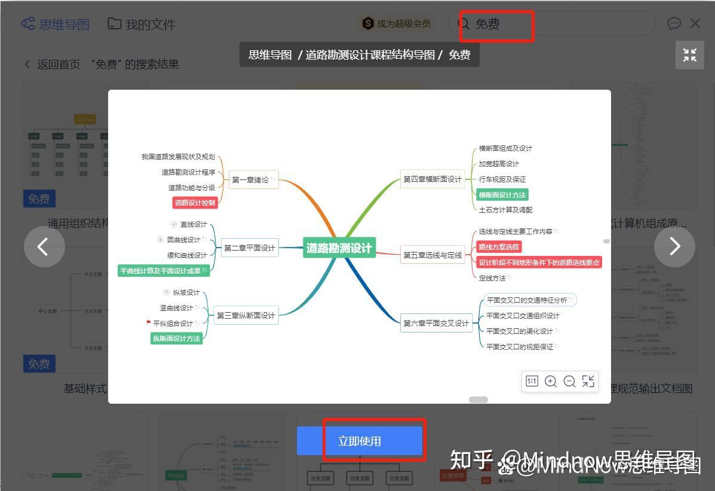Click 选线与定线主要工作内容 text
This screenshot has height=491, width=715.
(x=515, y=231)
